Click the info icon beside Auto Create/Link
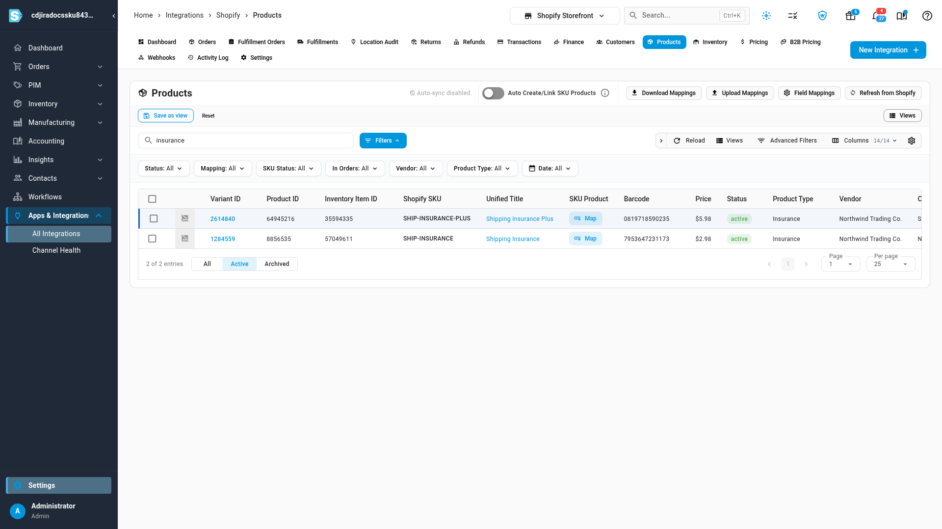The image size is (942, 529). (605, 93)
